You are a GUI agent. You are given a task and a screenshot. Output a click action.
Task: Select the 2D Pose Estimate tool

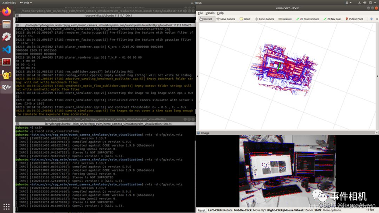coord(308,19)
